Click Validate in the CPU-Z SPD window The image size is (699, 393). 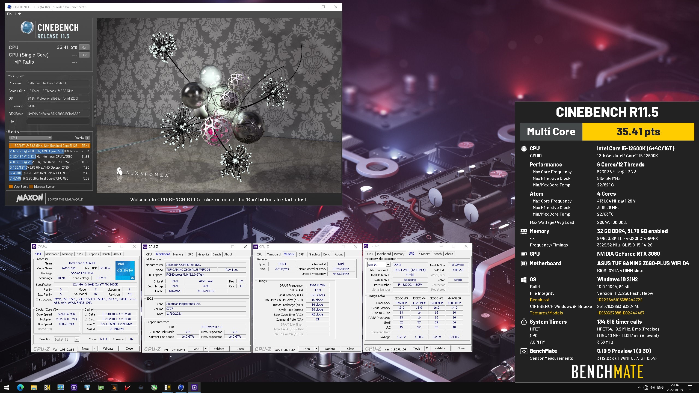440,348
